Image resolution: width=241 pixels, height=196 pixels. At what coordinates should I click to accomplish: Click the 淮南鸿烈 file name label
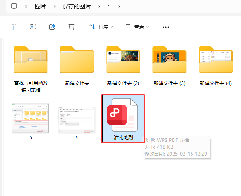[123, 137]
